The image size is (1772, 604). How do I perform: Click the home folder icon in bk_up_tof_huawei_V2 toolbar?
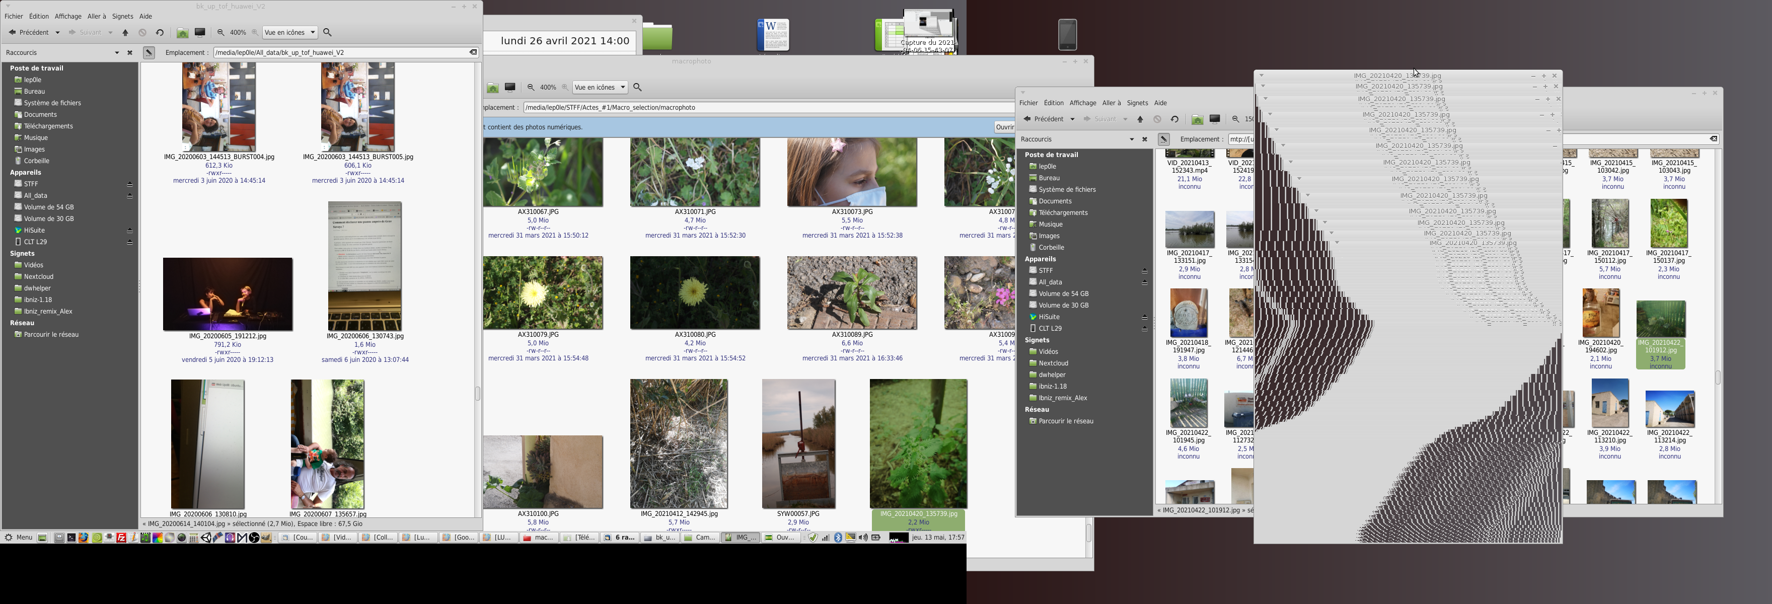pos(182,32)
